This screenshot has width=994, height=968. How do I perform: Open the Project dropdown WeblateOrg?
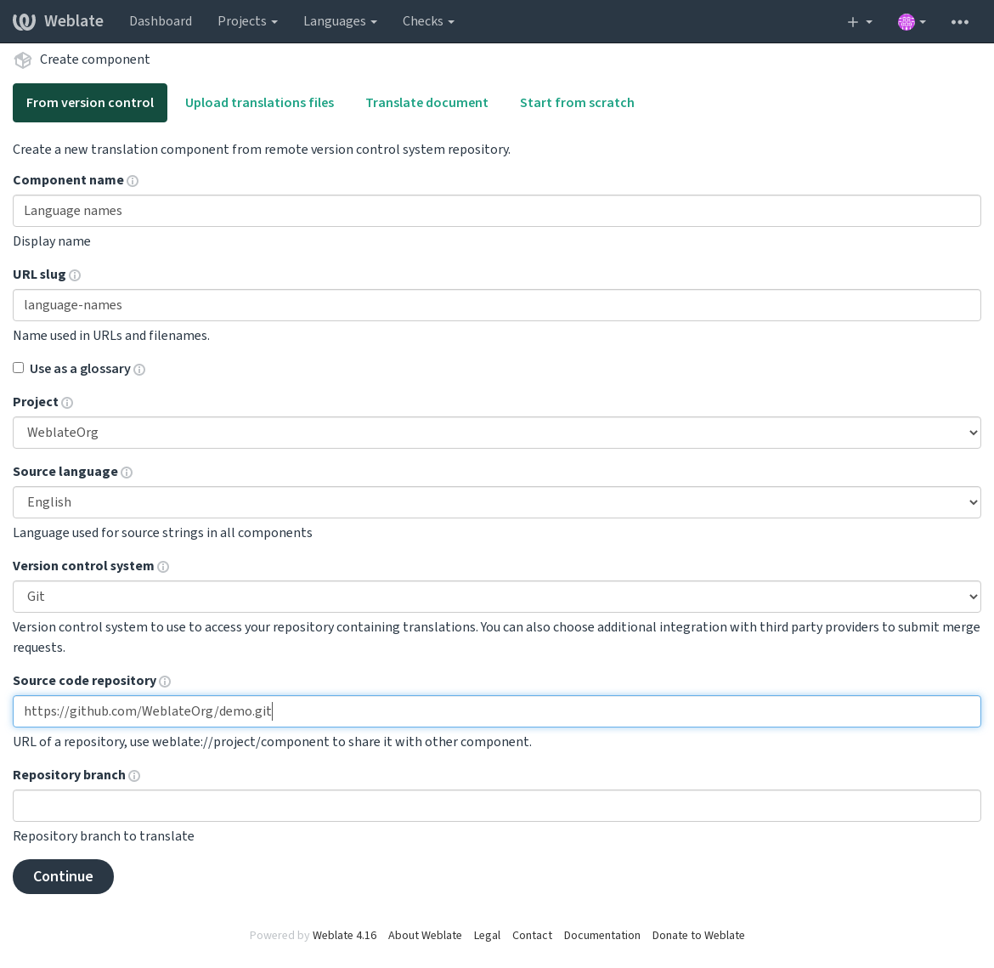tap(496, 433)
